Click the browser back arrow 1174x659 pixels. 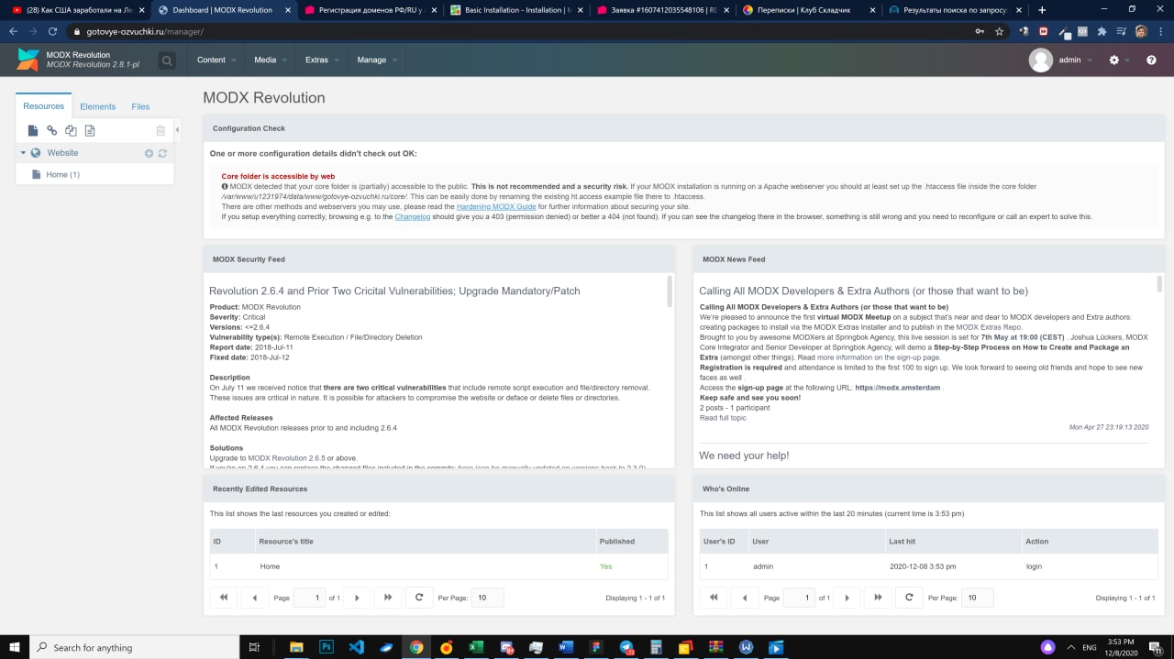(x=13, y=31)
